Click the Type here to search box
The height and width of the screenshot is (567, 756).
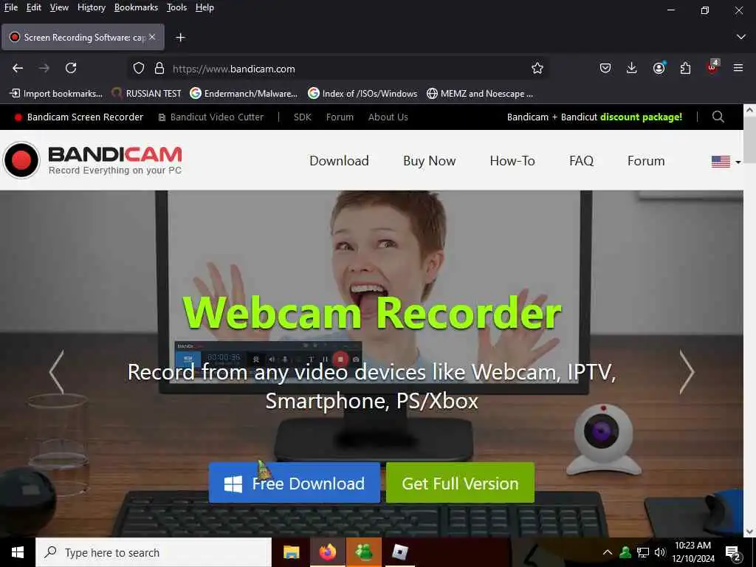(154, 552)
